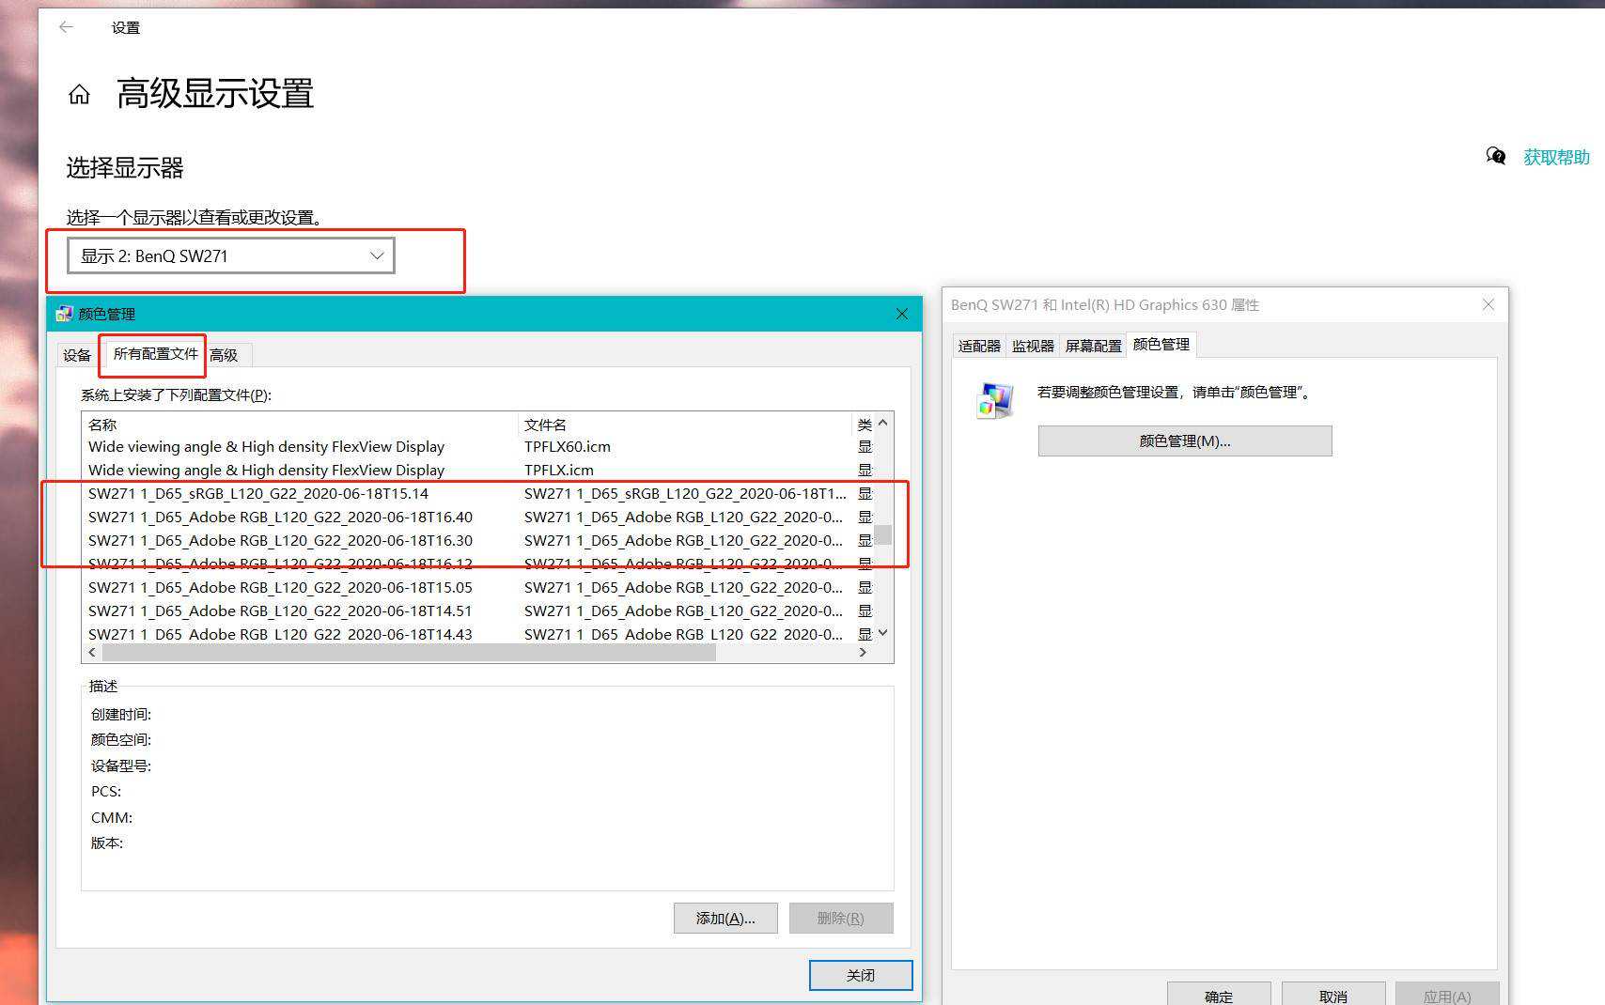
Task: Close the 颜色管理 dialog with X
Action: pos(901,314)
